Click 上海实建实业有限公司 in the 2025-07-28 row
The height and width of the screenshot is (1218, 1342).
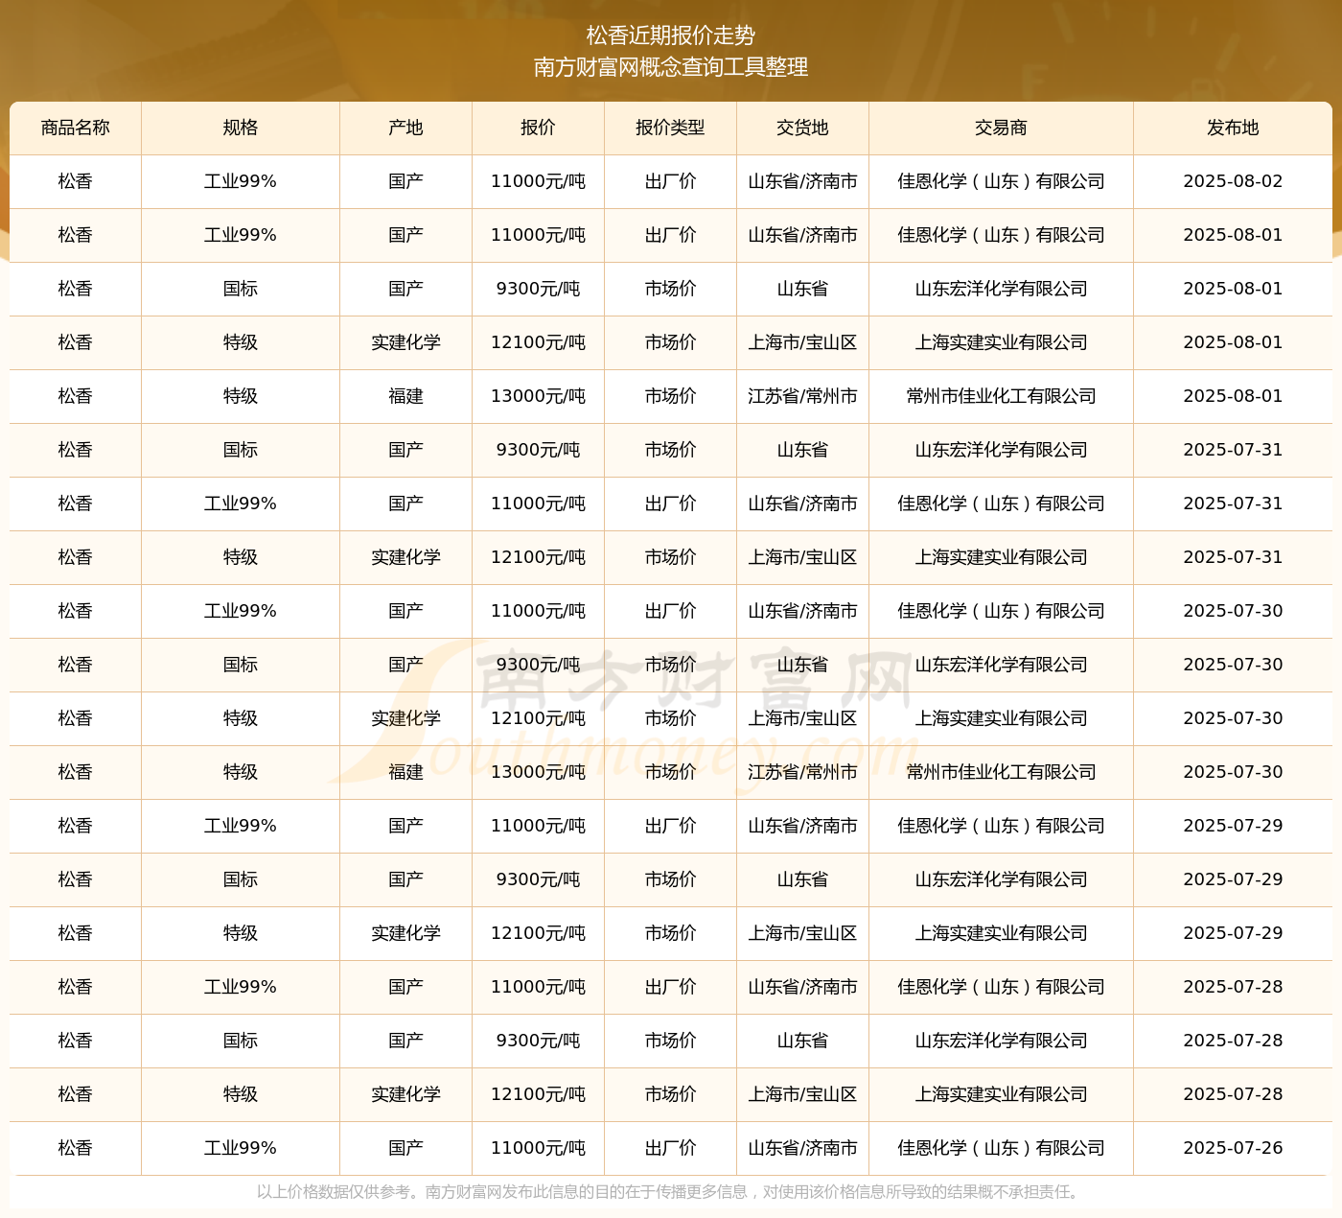coord(1001,1094)
